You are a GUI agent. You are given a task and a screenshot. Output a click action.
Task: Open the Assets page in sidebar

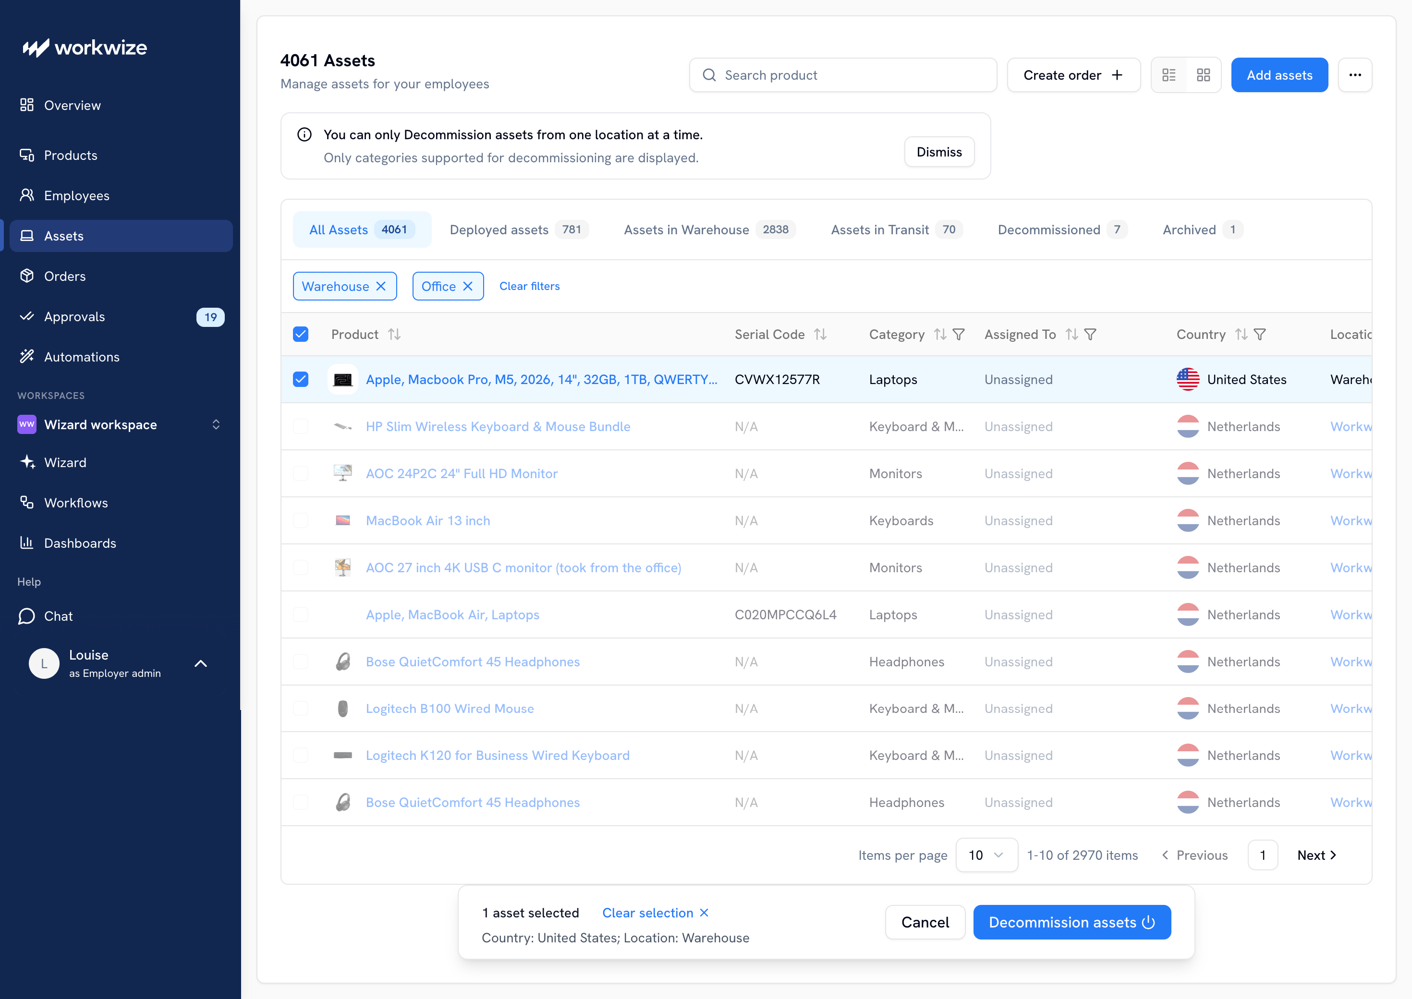coord(121,236)
